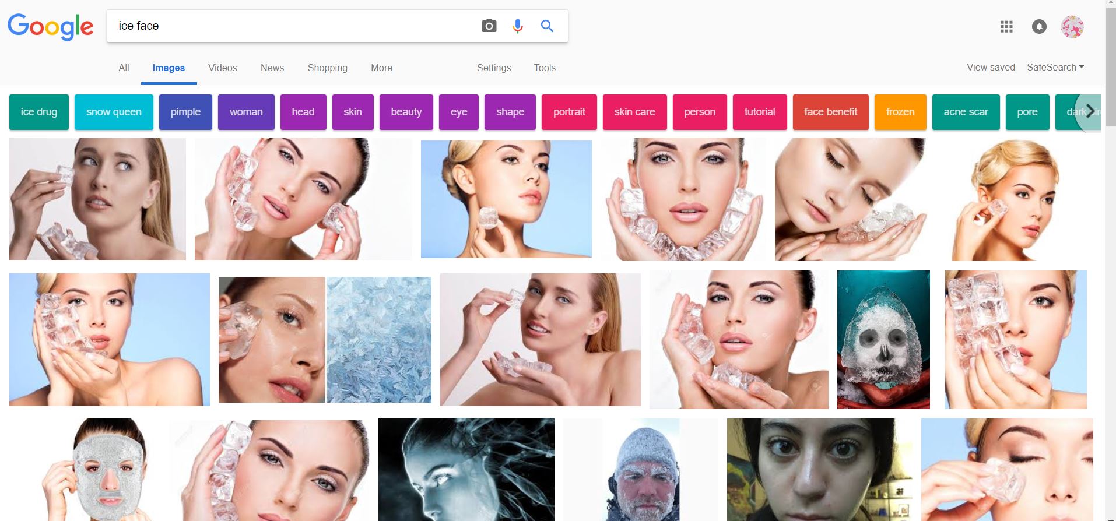The height and width of the screenshot is (521, 1116).
Task: Open Settings menu
Action: pos(494,68)
